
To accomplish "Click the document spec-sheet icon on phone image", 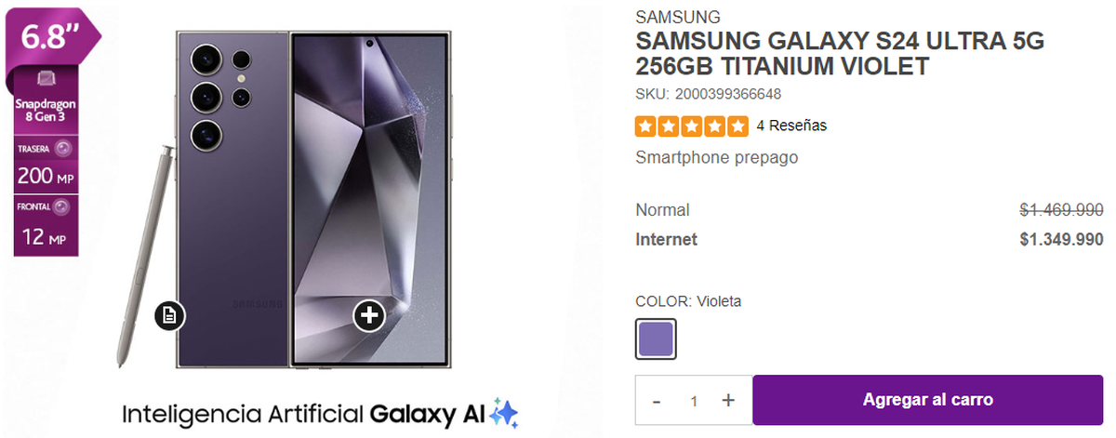I will (169, 315).
